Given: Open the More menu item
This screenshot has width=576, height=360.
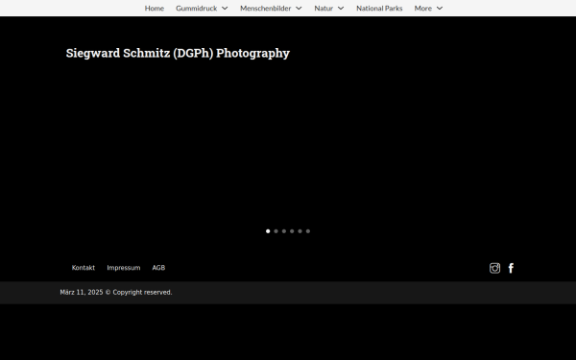Looking at the screenshot, I should pyautogui.click(x=422, y=8).
